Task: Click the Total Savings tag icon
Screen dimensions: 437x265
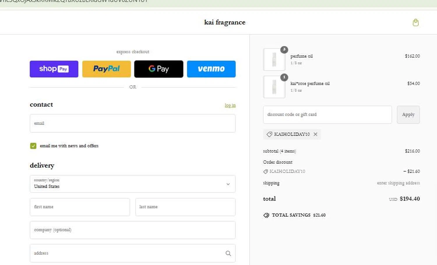Action: [x=266, y=215]
